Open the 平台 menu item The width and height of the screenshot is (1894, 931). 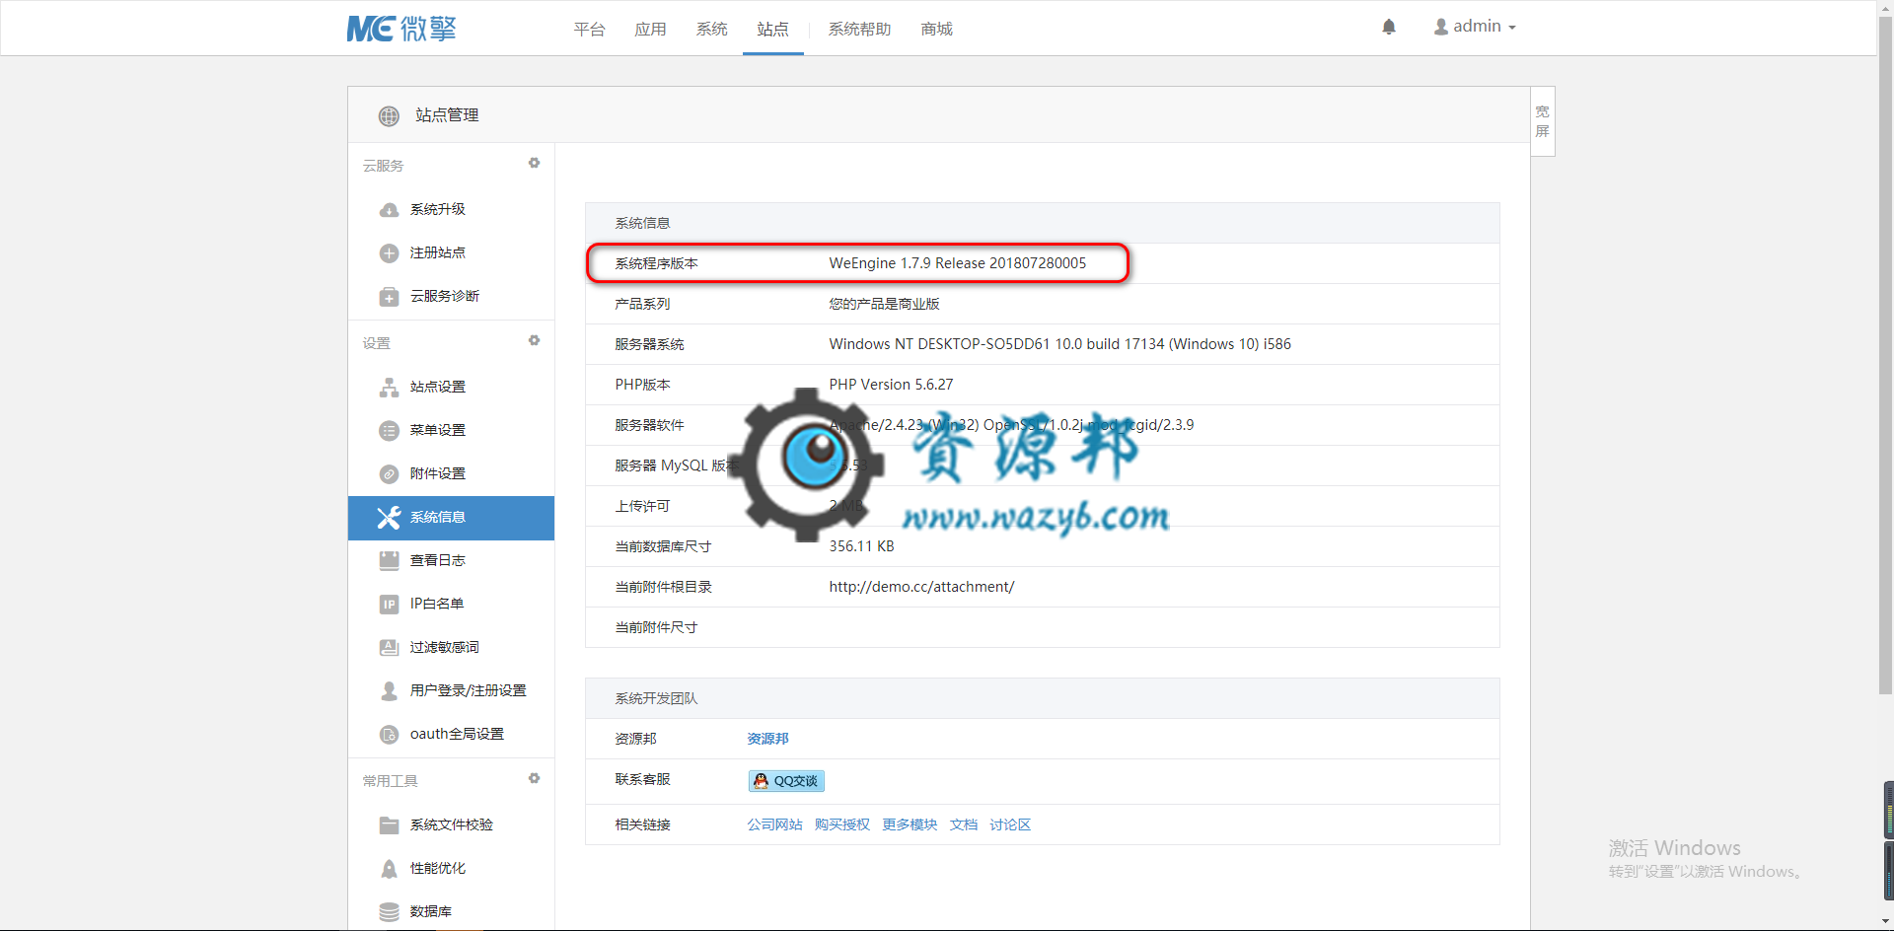point(589,29)
